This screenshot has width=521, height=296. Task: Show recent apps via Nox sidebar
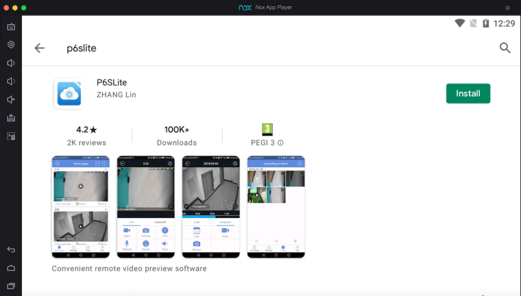click(x=11, y=286)
